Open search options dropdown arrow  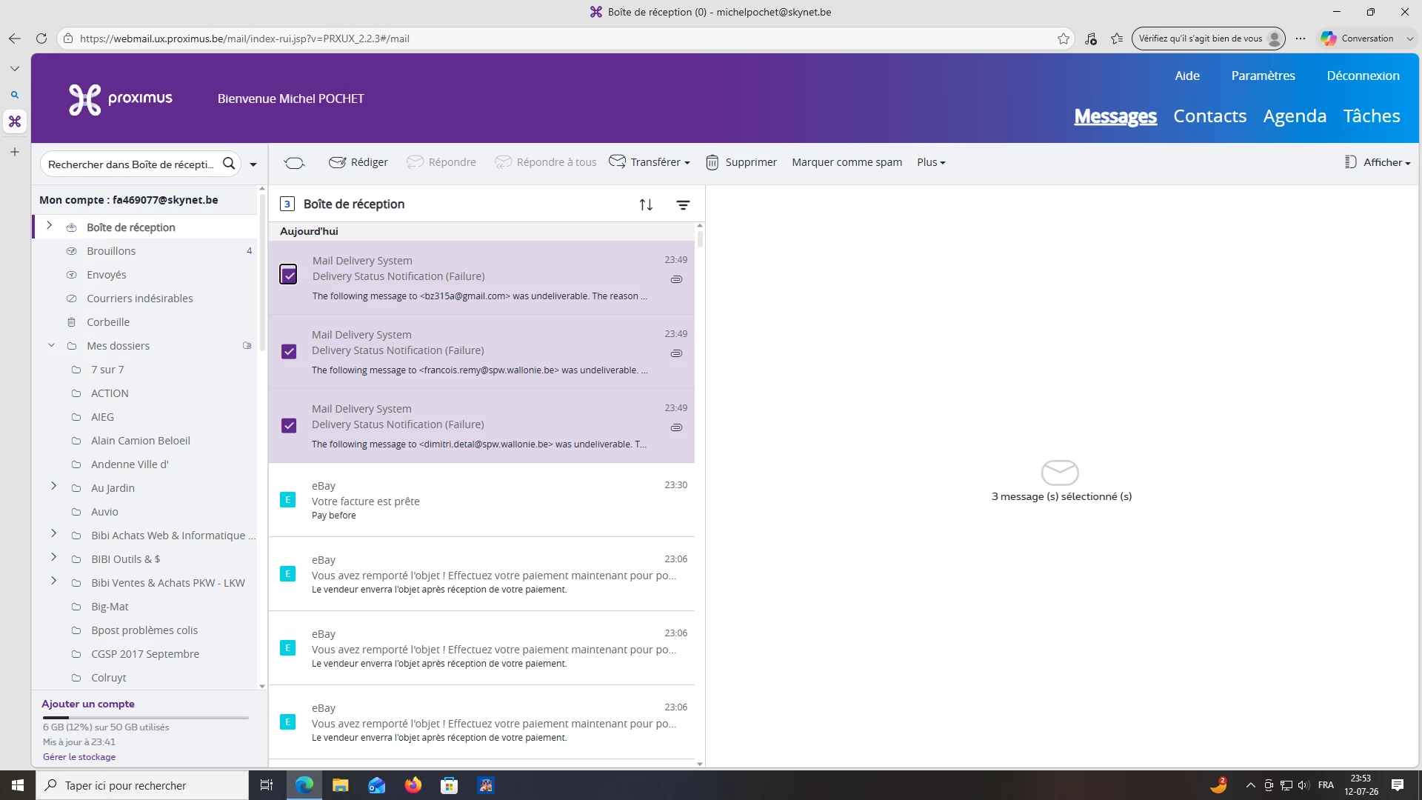[x=253, y=164]
